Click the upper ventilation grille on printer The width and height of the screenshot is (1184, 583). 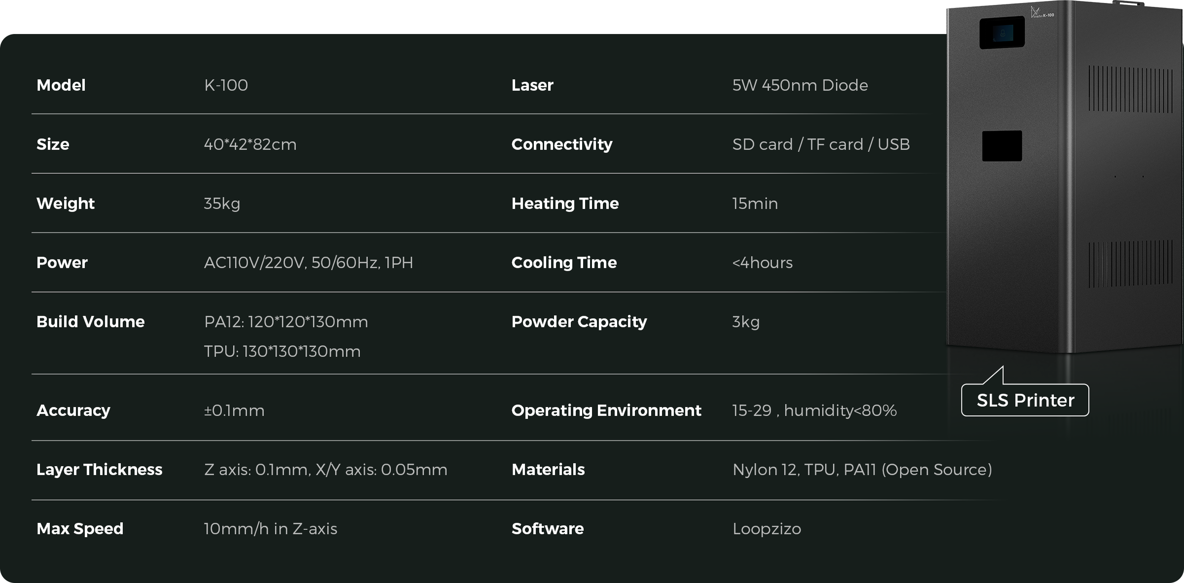coord(1130,89)
